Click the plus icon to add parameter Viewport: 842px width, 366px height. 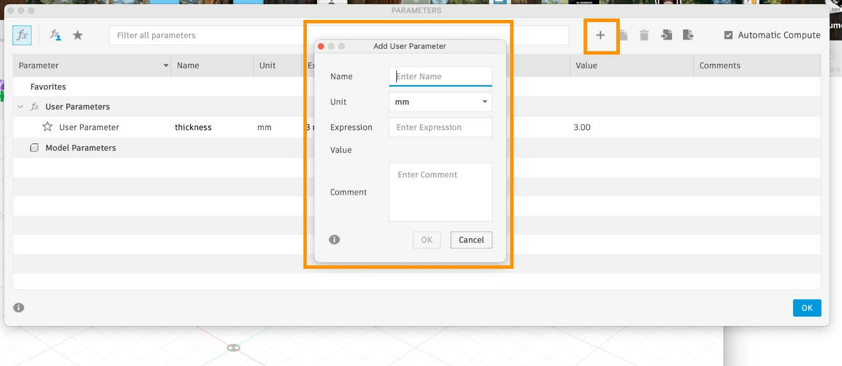pos(600,35)
